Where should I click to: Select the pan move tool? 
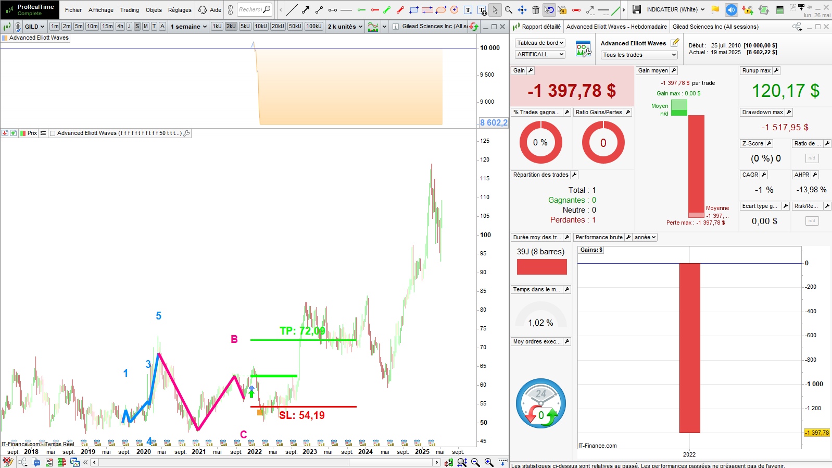pos(522,9)
